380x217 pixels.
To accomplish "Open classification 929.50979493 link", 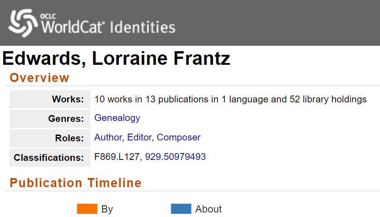I will tap(175, 157).
